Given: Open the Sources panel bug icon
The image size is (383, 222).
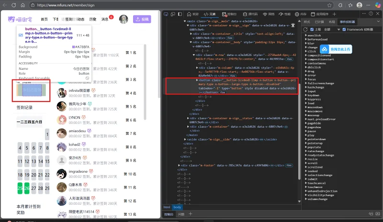Looking at the screenshot, I should coord(245,14).
